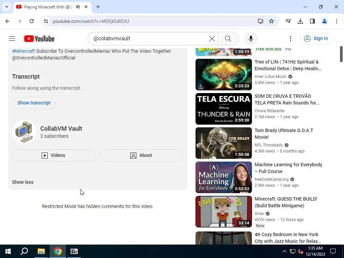Open Chrome three-dot menu
Viewport: 344px width, 258px height.
[337, 21]
